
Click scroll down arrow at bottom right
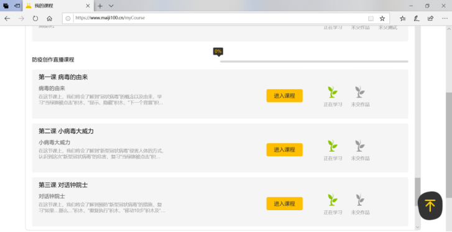click(x=417, y=228)
